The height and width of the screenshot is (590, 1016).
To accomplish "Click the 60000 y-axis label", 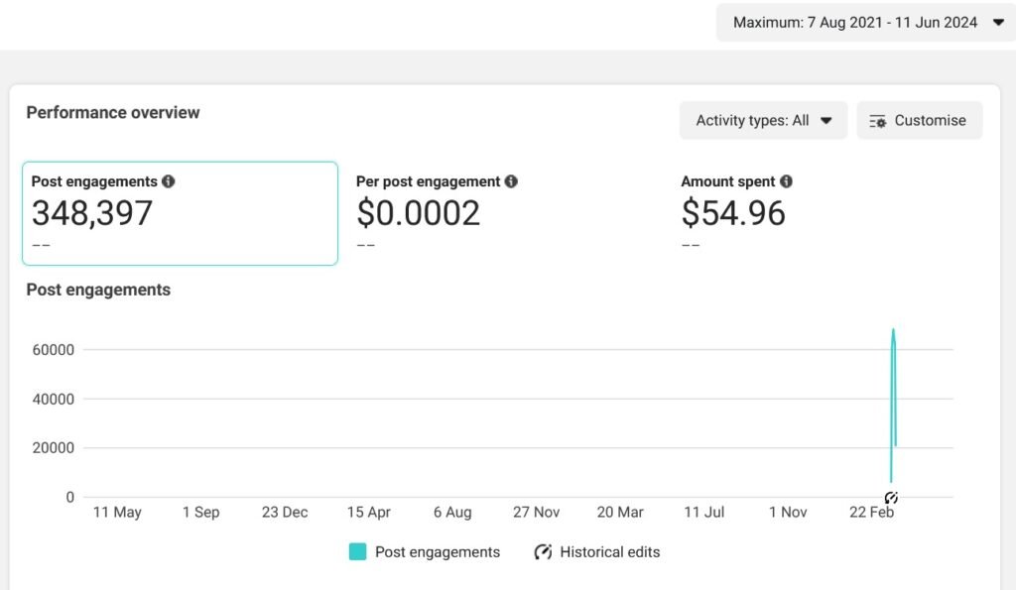I will tap(56, 350).
